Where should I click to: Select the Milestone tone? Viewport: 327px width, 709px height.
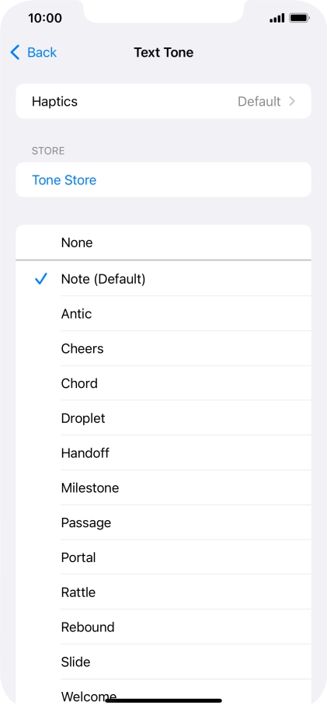click(163, 488)
